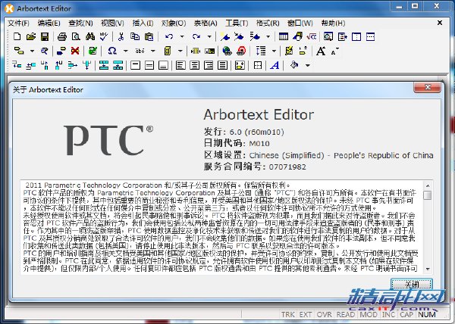This screenshot has height=324, width=455.
Task: Toggle top vertical cell alignment
Action: pos(135,65)
